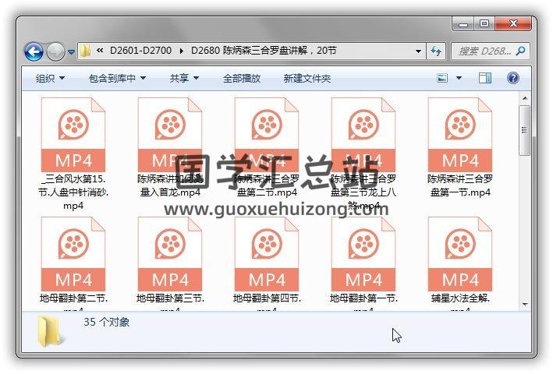Select the D2601-D2700 breadcrumb folder
The width and height of the screenshot is (553, 374).
click(x=140, y=51)
